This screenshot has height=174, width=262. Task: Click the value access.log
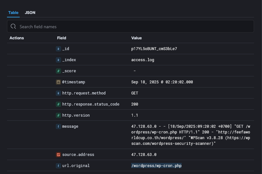point(143,60)
